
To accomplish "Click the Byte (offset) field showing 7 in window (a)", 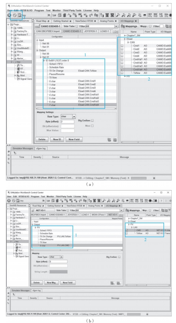I will [x=68, y=122].
